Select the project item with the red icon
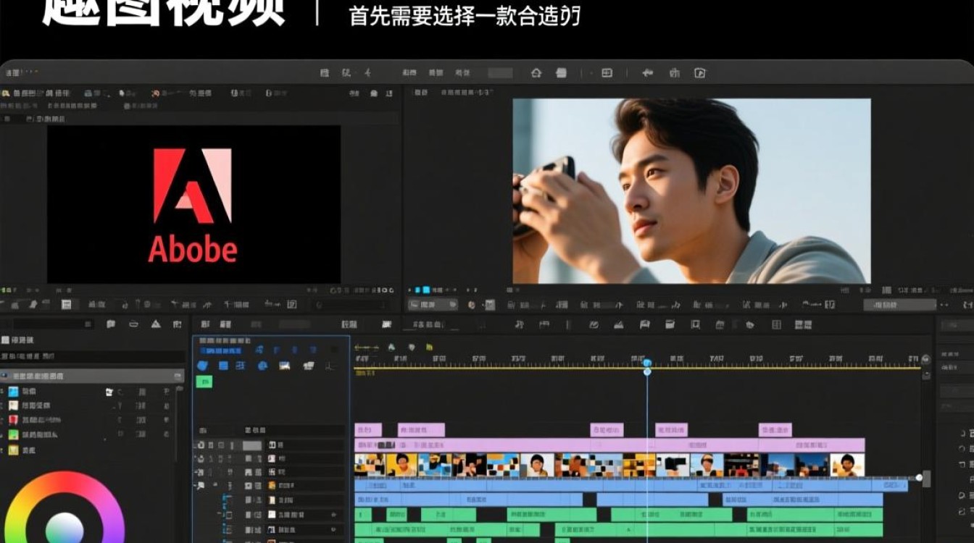The height and width of the screenshot is (543, 974). (x=13, y=420)
